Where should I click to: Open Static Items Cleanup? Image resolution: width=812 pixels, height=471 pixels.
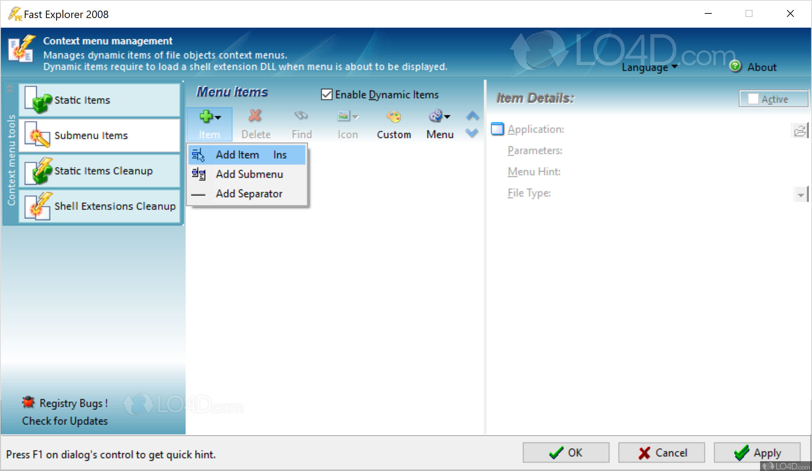[99, 171]
